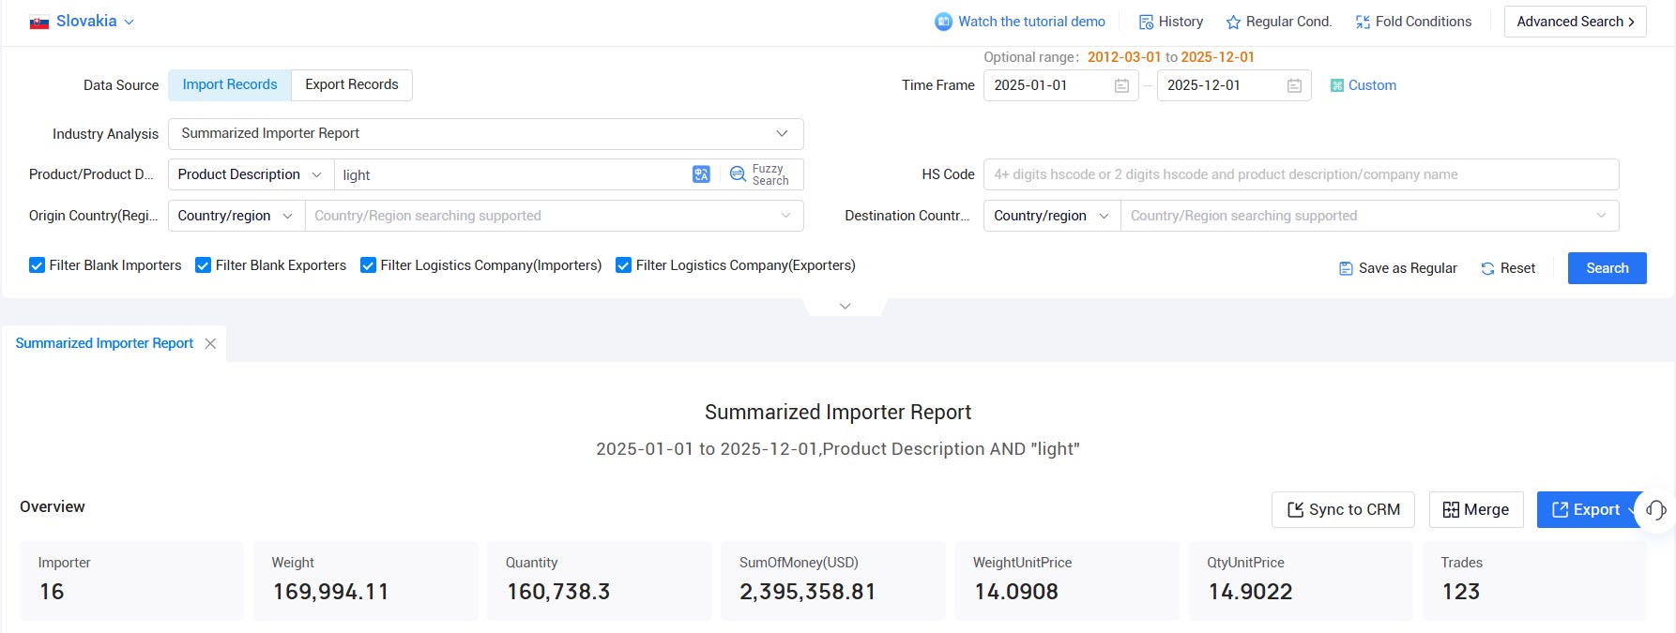Click the translate keyword icon
The height and width of the screenshot is (633, 1676).
tap(701, 174)
